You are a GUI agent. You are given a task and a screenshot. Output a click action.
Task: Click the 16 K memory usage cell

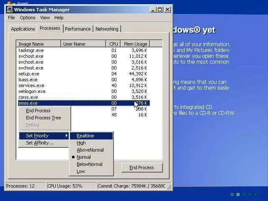[x=143, y=115]
